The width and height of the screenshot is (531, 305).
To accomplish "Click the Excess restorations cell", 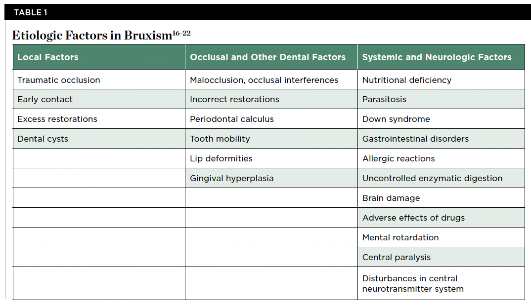I will pyautogui.click(x=57, y=119).
